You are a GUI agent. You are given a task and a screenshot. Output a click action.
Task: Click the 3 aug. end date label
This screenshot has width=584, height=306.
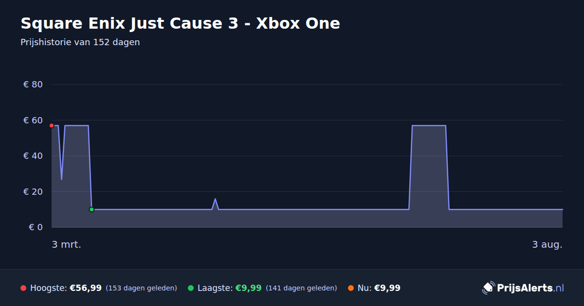tap(547, 244)
